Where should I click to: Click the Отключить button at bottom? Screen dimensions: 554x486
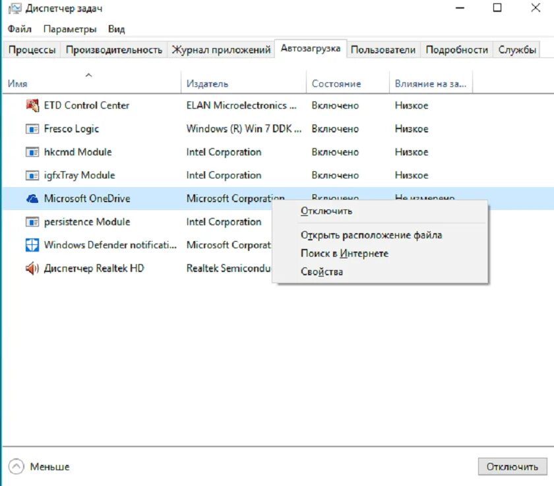pyautogui.click(x=512, y=466)
